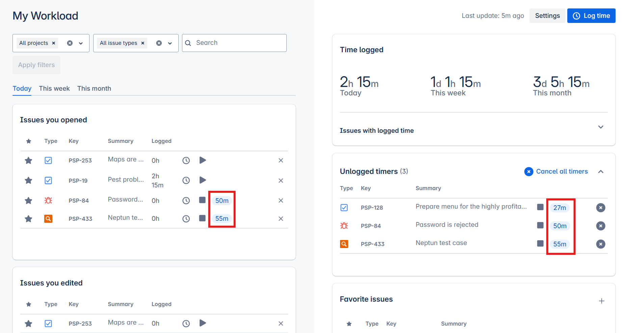Viewport: 623px width, 333px height.
Task: Select 'Password is rejected' summary text
Action: pyautogui.click(x=447, y=225)
